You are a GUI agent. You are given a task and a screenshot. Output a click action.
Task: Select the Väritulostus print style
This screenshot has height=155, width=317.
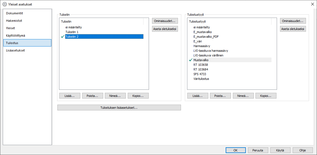tap(201, 79)
